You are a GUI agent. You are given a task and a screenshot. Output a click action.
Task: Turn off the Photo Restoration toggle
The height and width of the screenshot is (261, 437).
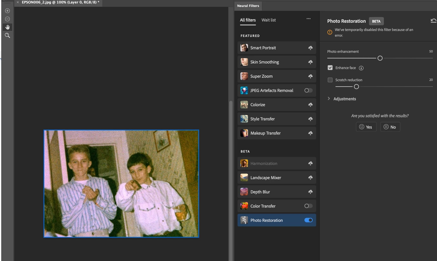308,220
